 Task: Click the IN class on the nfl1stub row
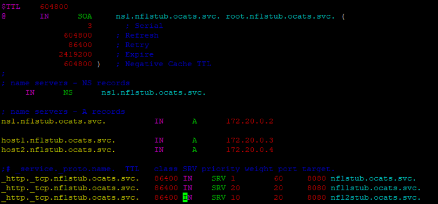[187, 188]
